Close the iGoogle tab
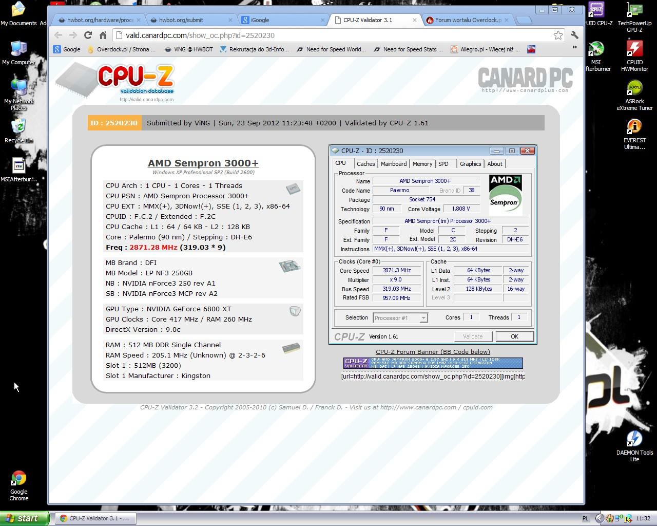657x526 pixels. coord(322,20)
